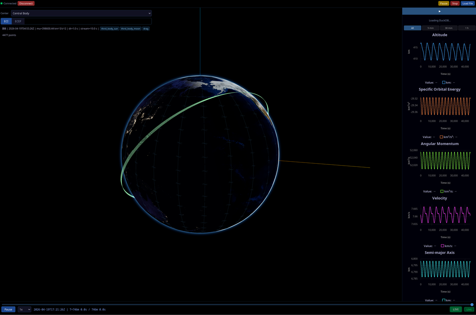Click the third_body_moon tag
The image size is (476, 315).
click(131, 29)
